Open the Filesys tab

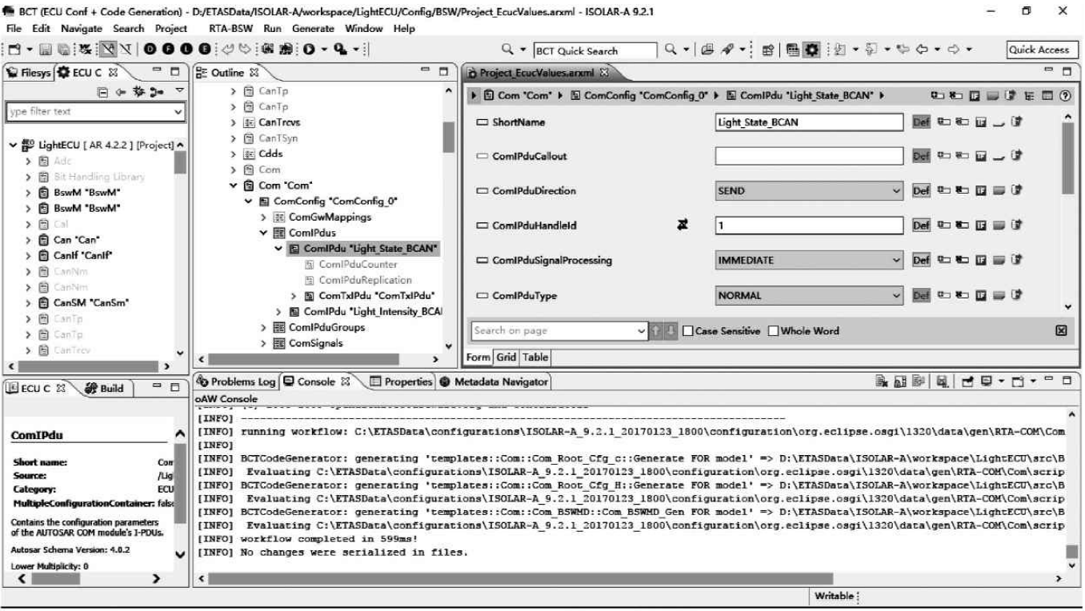(28, 72)
